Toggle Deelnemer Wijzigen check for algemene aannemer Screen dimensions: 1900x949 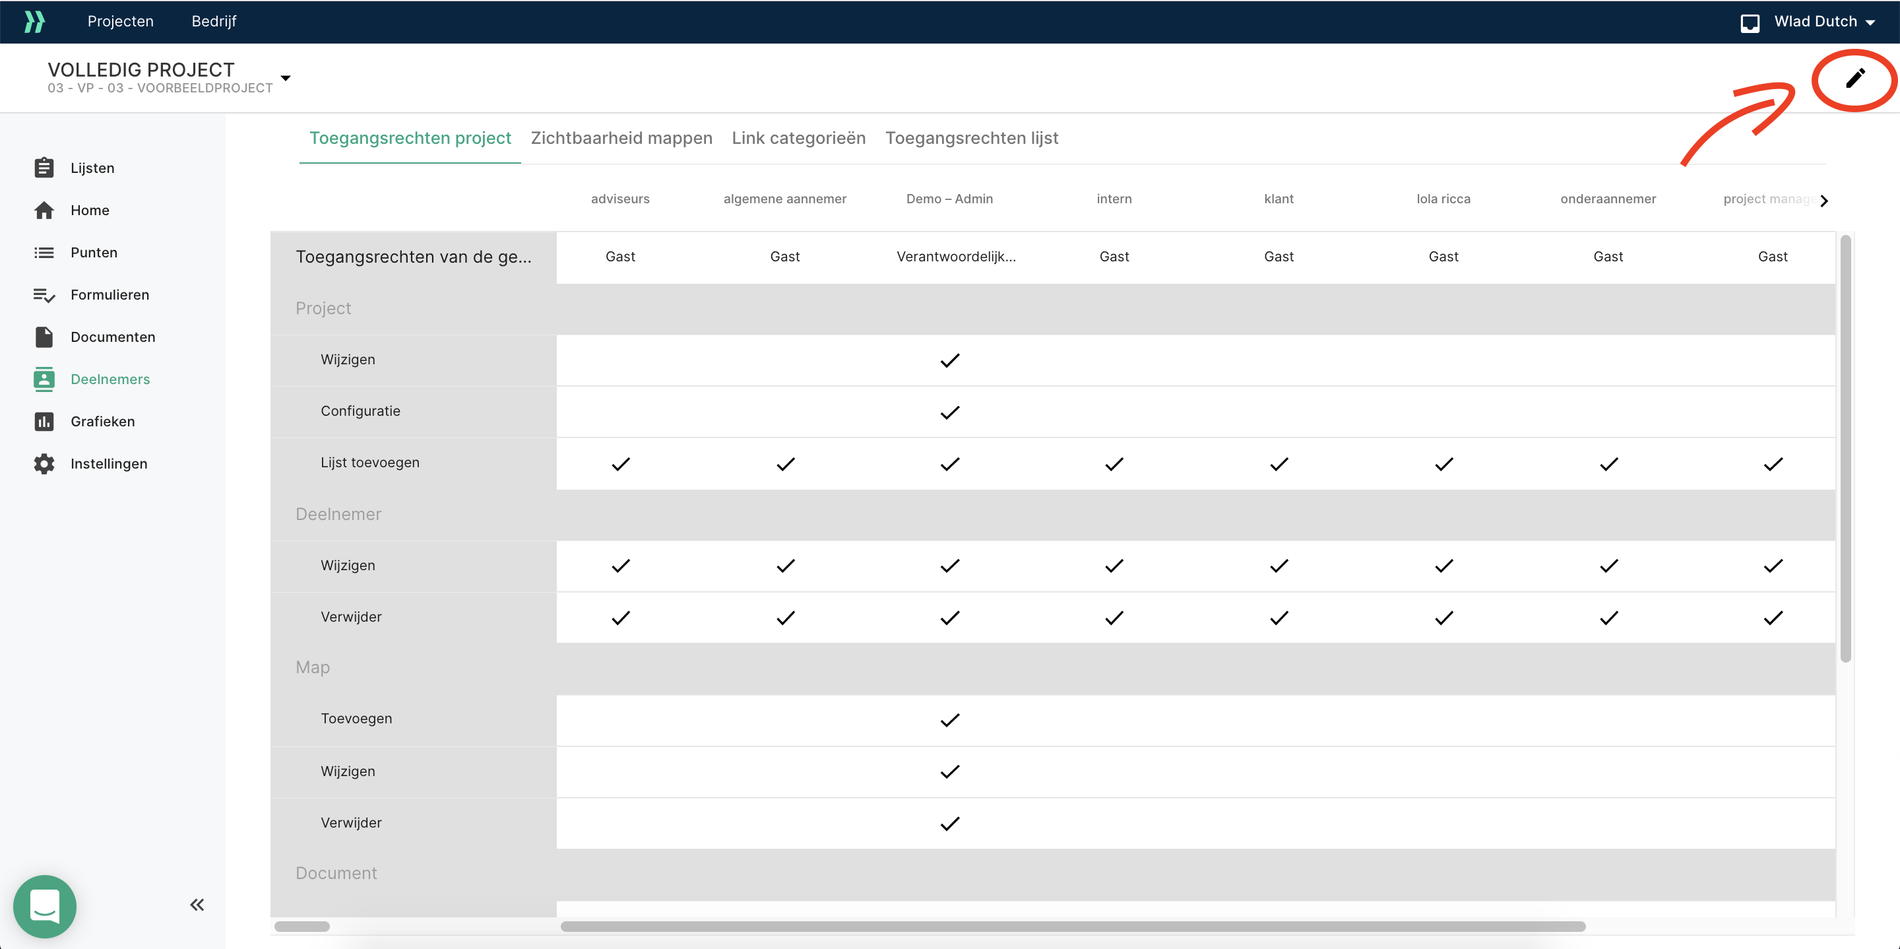tap(786, 566)
